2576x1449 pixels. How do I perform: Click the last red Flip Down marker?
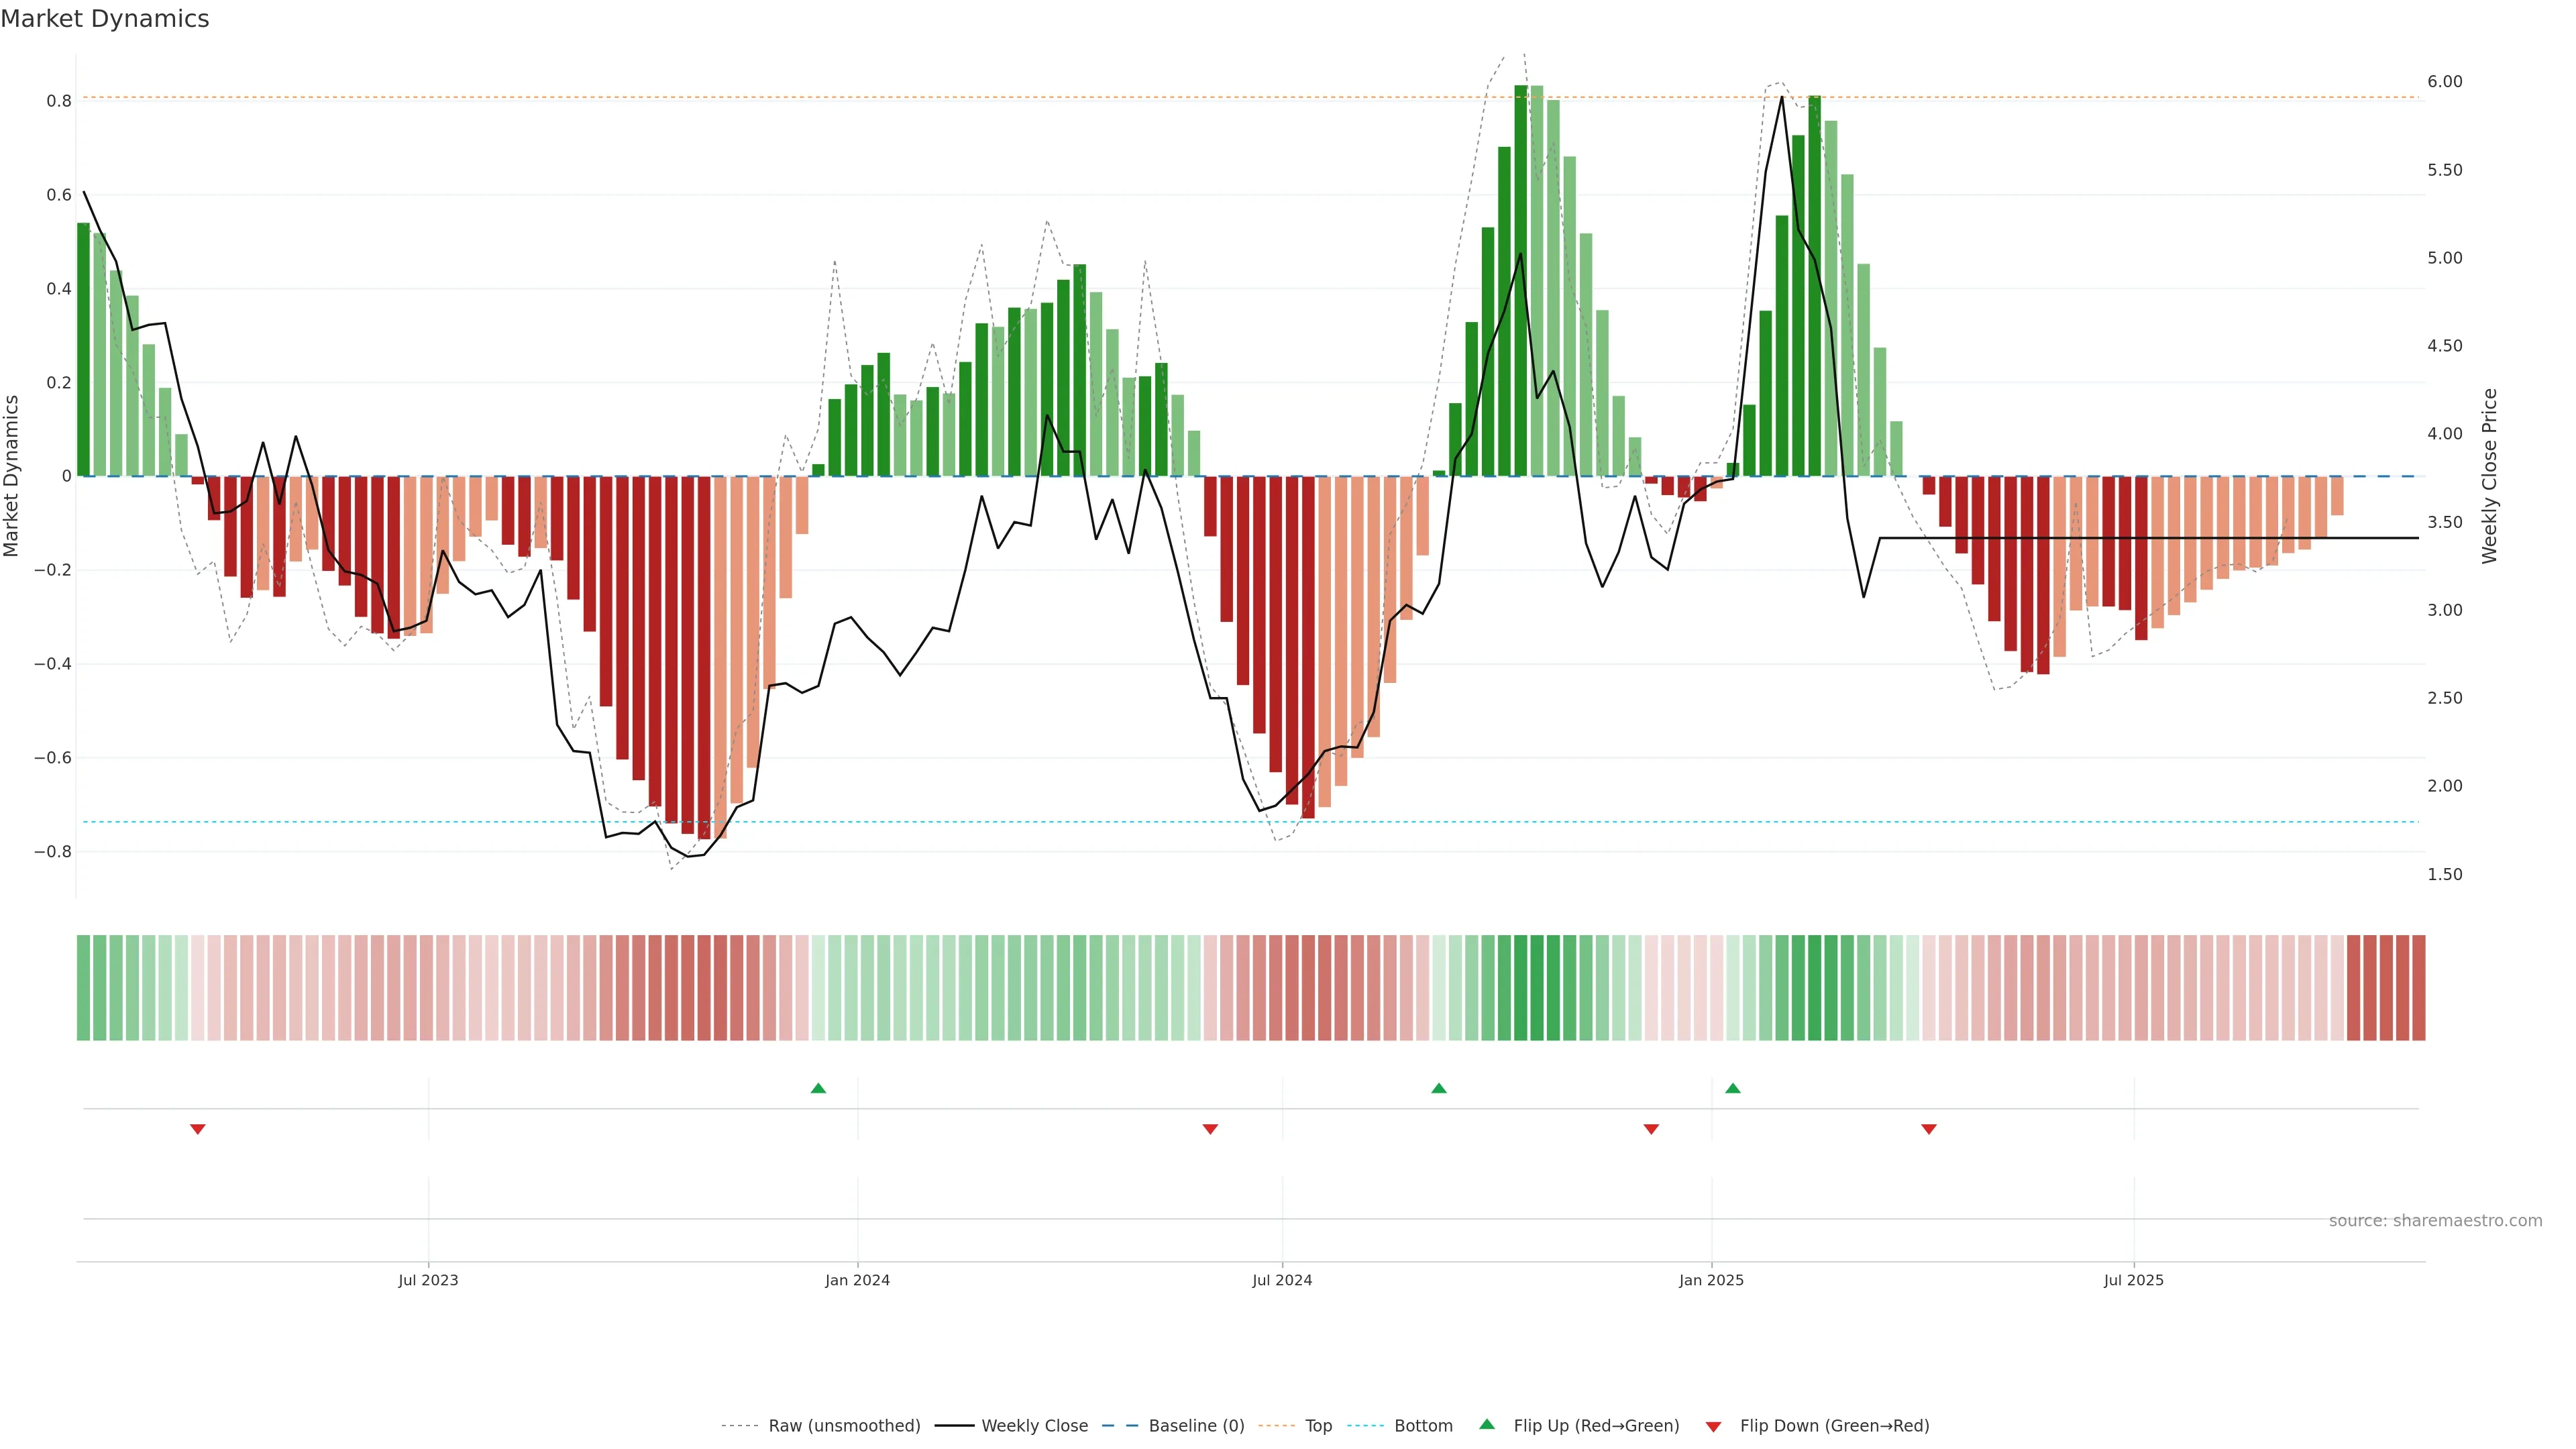click(x=1929, y=1129)
